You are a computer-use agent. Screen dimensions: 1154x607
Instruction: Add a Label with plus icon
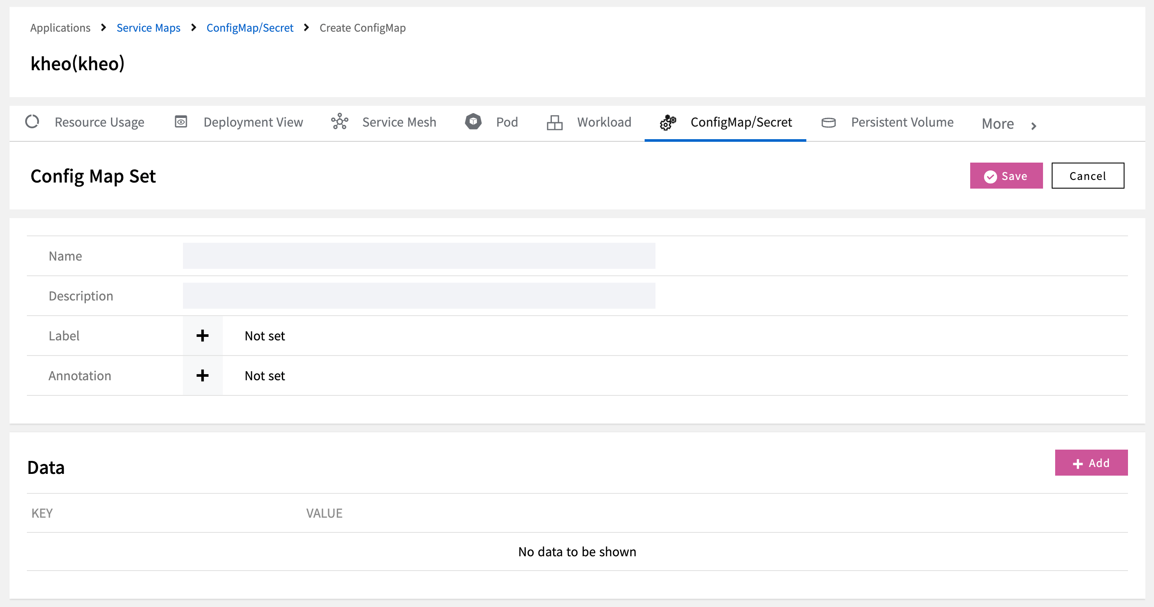(x=202, y=336)
